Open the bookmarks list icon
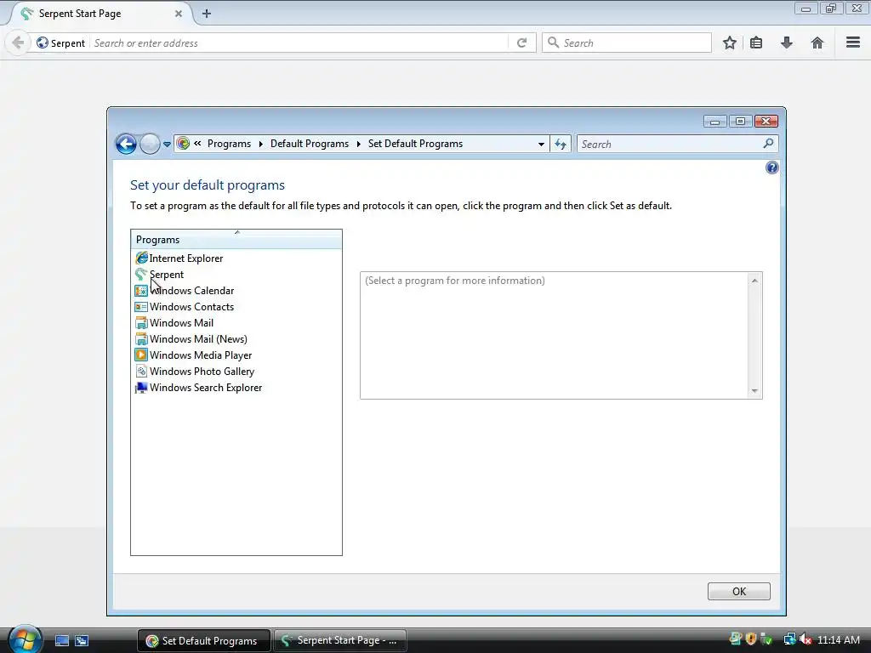The height and width of the screenshot is (653, 871). point(756,43)
